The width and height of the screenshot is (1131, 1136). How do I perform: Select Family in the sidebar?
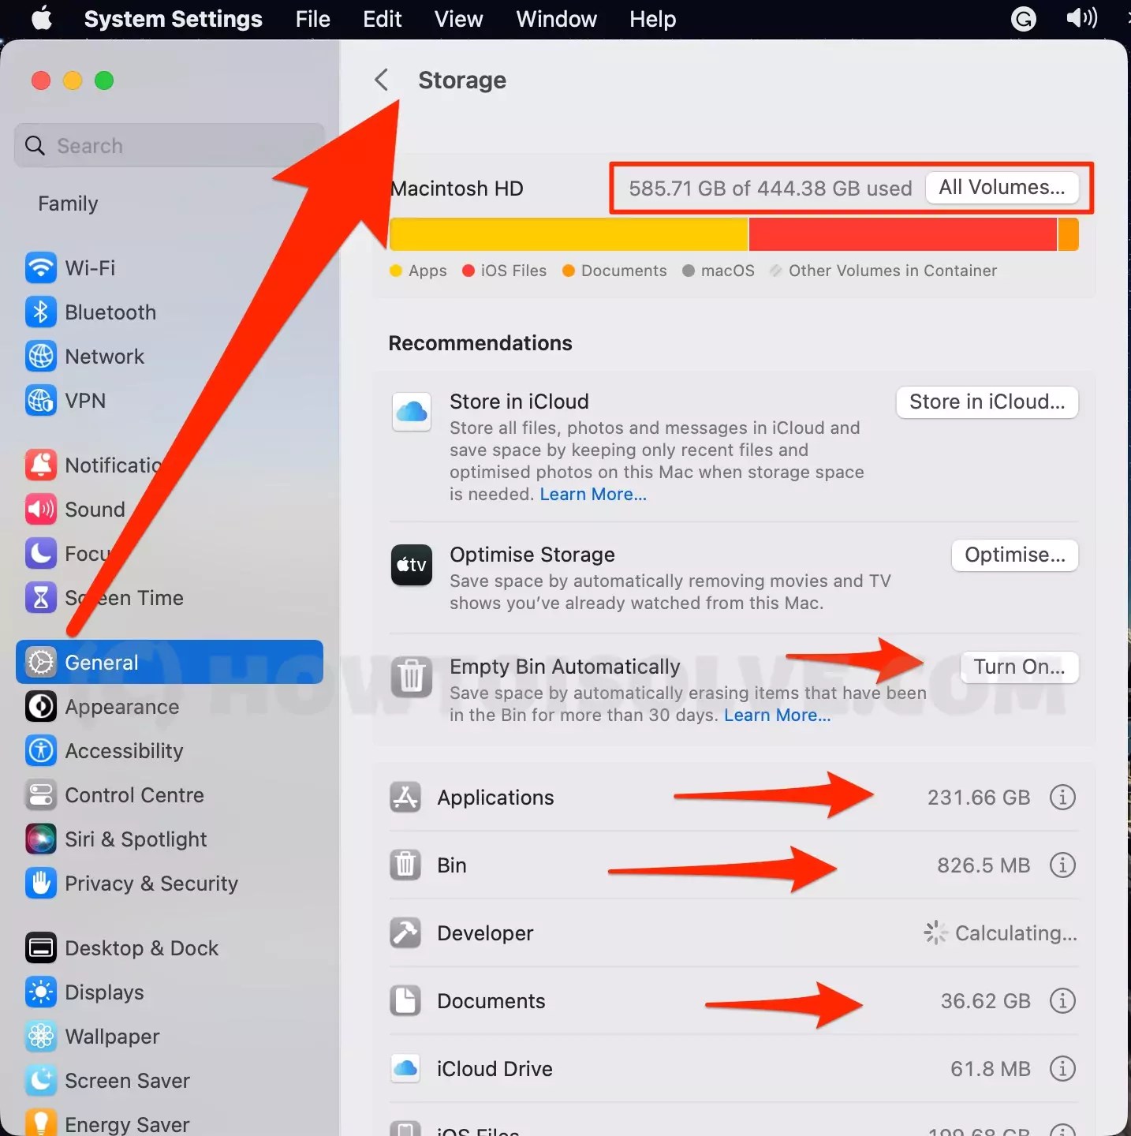[x=68, y=204]
